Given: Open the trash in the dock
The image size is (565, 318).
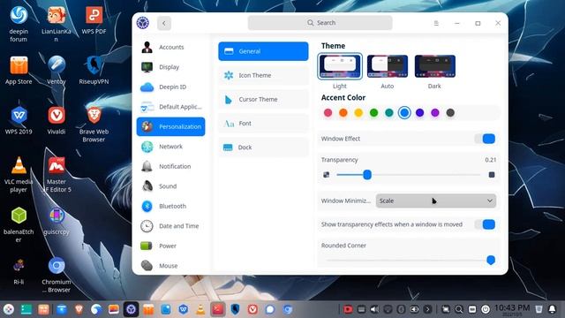Looking at the screenshot, I should pyautogui.click(x=539, y=309).
